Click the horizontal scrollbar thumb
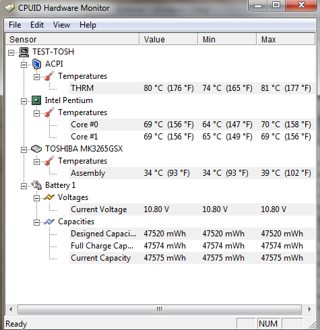Image resolution: width=320 pixels, height=330 pixels. click(x=160, y=309)
